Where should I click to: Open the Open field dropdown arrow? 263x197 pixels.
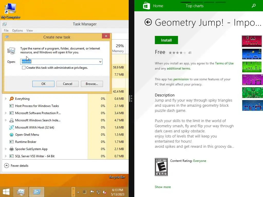point(100,62)
